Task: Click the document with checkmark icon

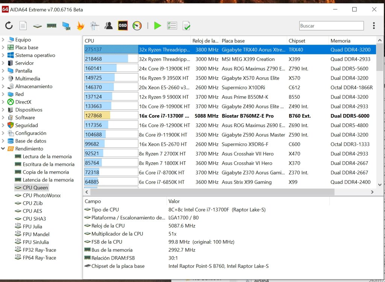Action: [x=186, y=25]
